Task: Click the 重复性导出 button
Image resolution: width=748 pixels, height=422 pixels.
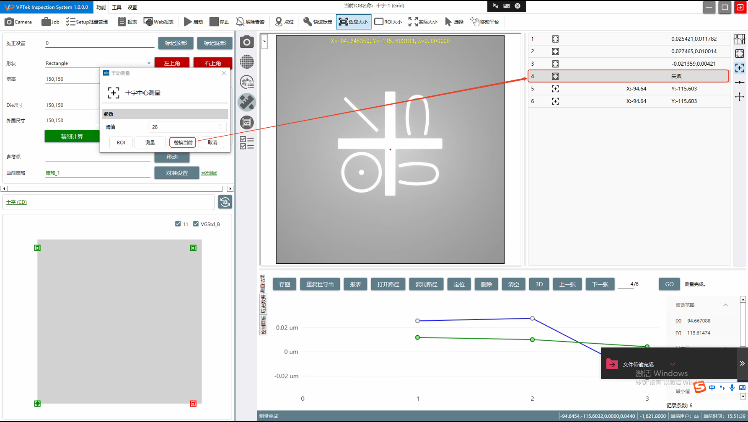Action: 320,284
